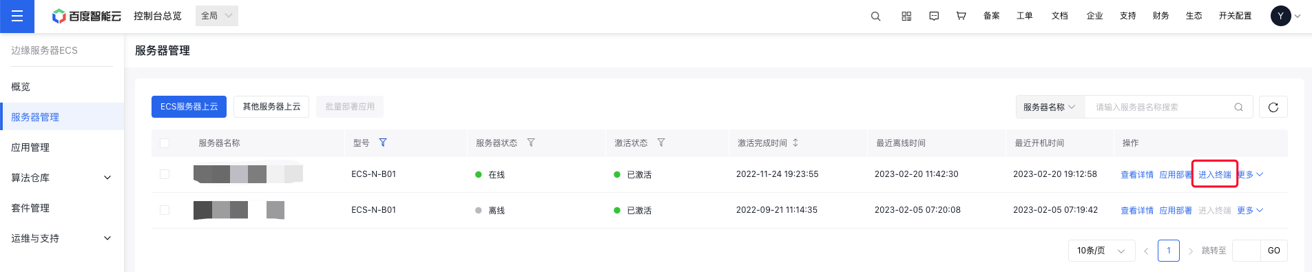Focus the server name search field
1312x272 pixels.
click(1160, 107)
